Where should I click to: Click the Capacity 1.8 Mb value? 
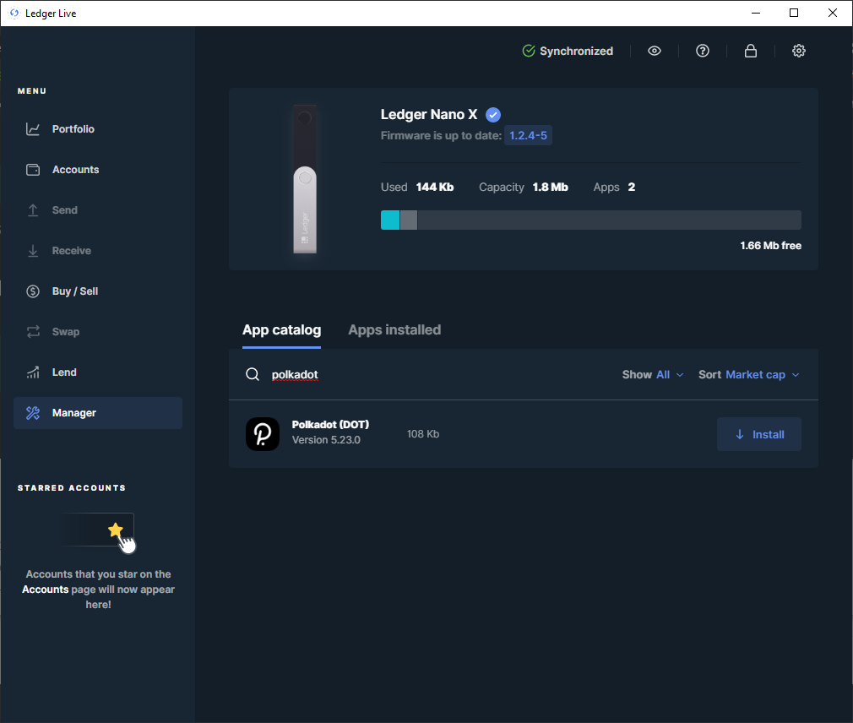click(550, 188)
